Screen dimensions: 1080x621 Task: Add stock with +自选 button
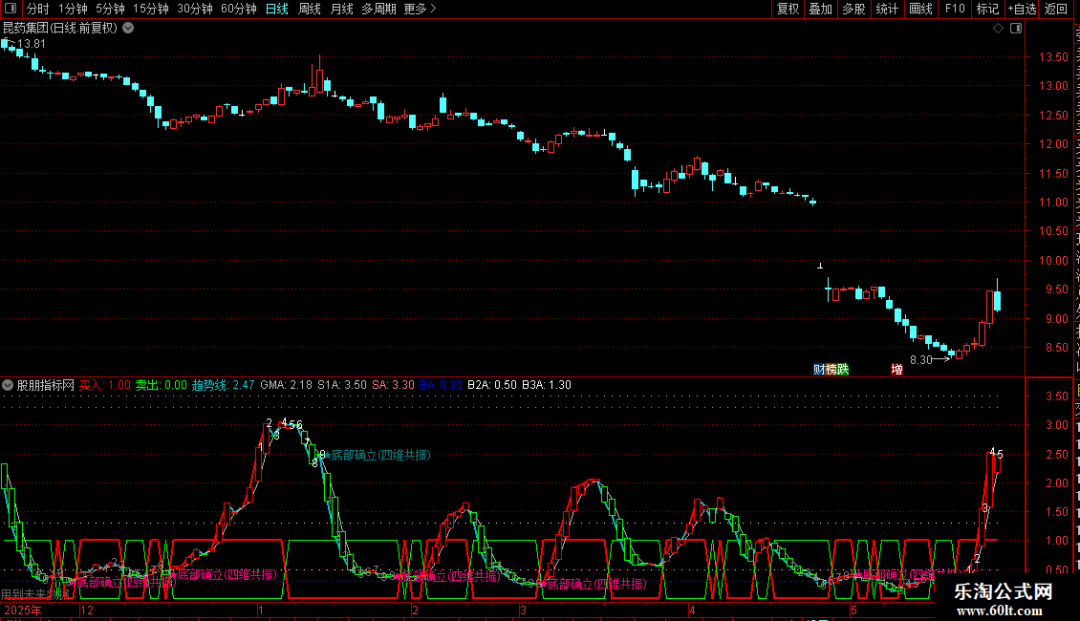(1022, 9)
